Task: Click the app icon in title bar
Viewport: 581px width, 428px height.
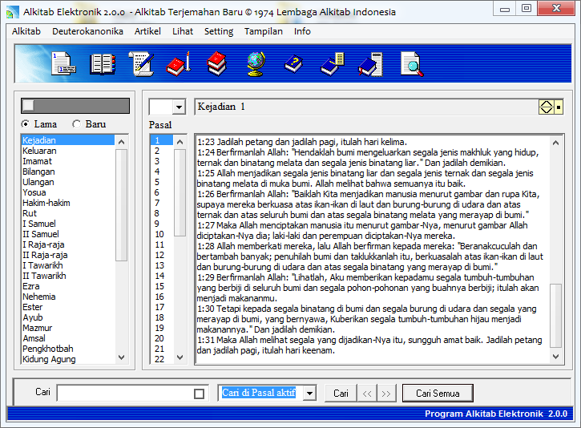Action: [12, 12]
